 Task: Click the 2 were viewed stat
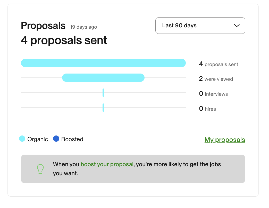pos(216,79)
